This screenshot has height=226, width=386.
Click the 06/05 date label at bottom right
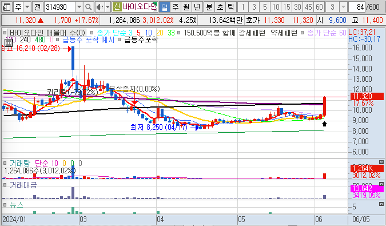click(361, 219)
